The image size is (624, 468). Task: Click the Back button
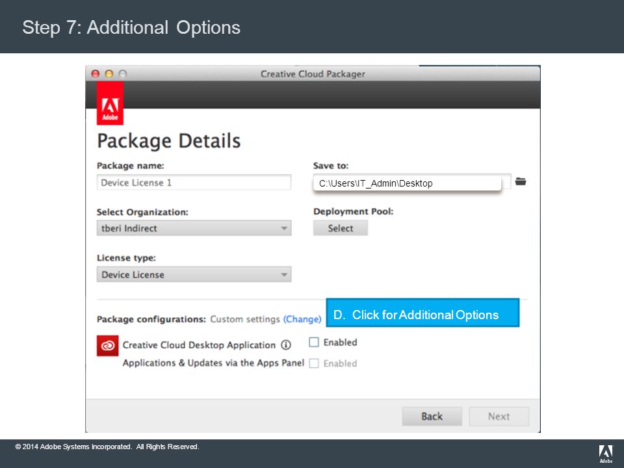432,416
